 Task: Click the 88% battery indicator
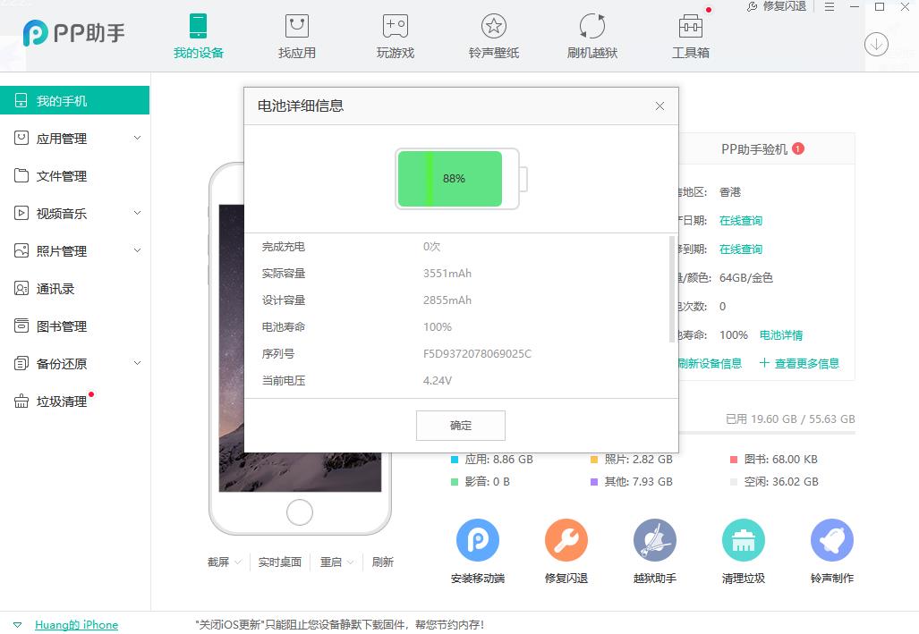point(462,179)
